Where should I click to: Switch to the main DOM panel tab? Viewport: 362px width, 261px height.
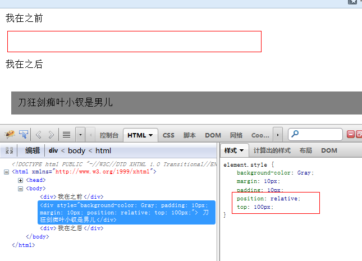[213, 135]
